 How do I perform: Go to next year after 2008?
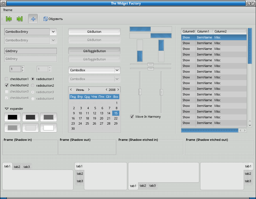tap(118, 90)
